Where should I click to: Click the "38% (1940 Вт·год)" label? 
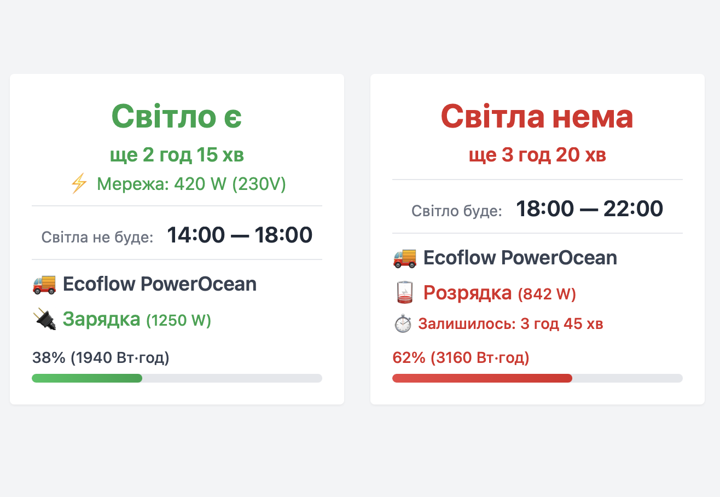[101, 358]
